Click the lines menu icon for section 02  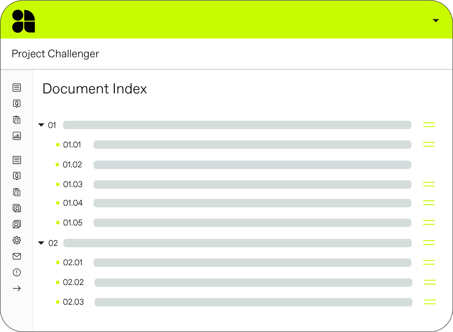(x=429, y=243)
